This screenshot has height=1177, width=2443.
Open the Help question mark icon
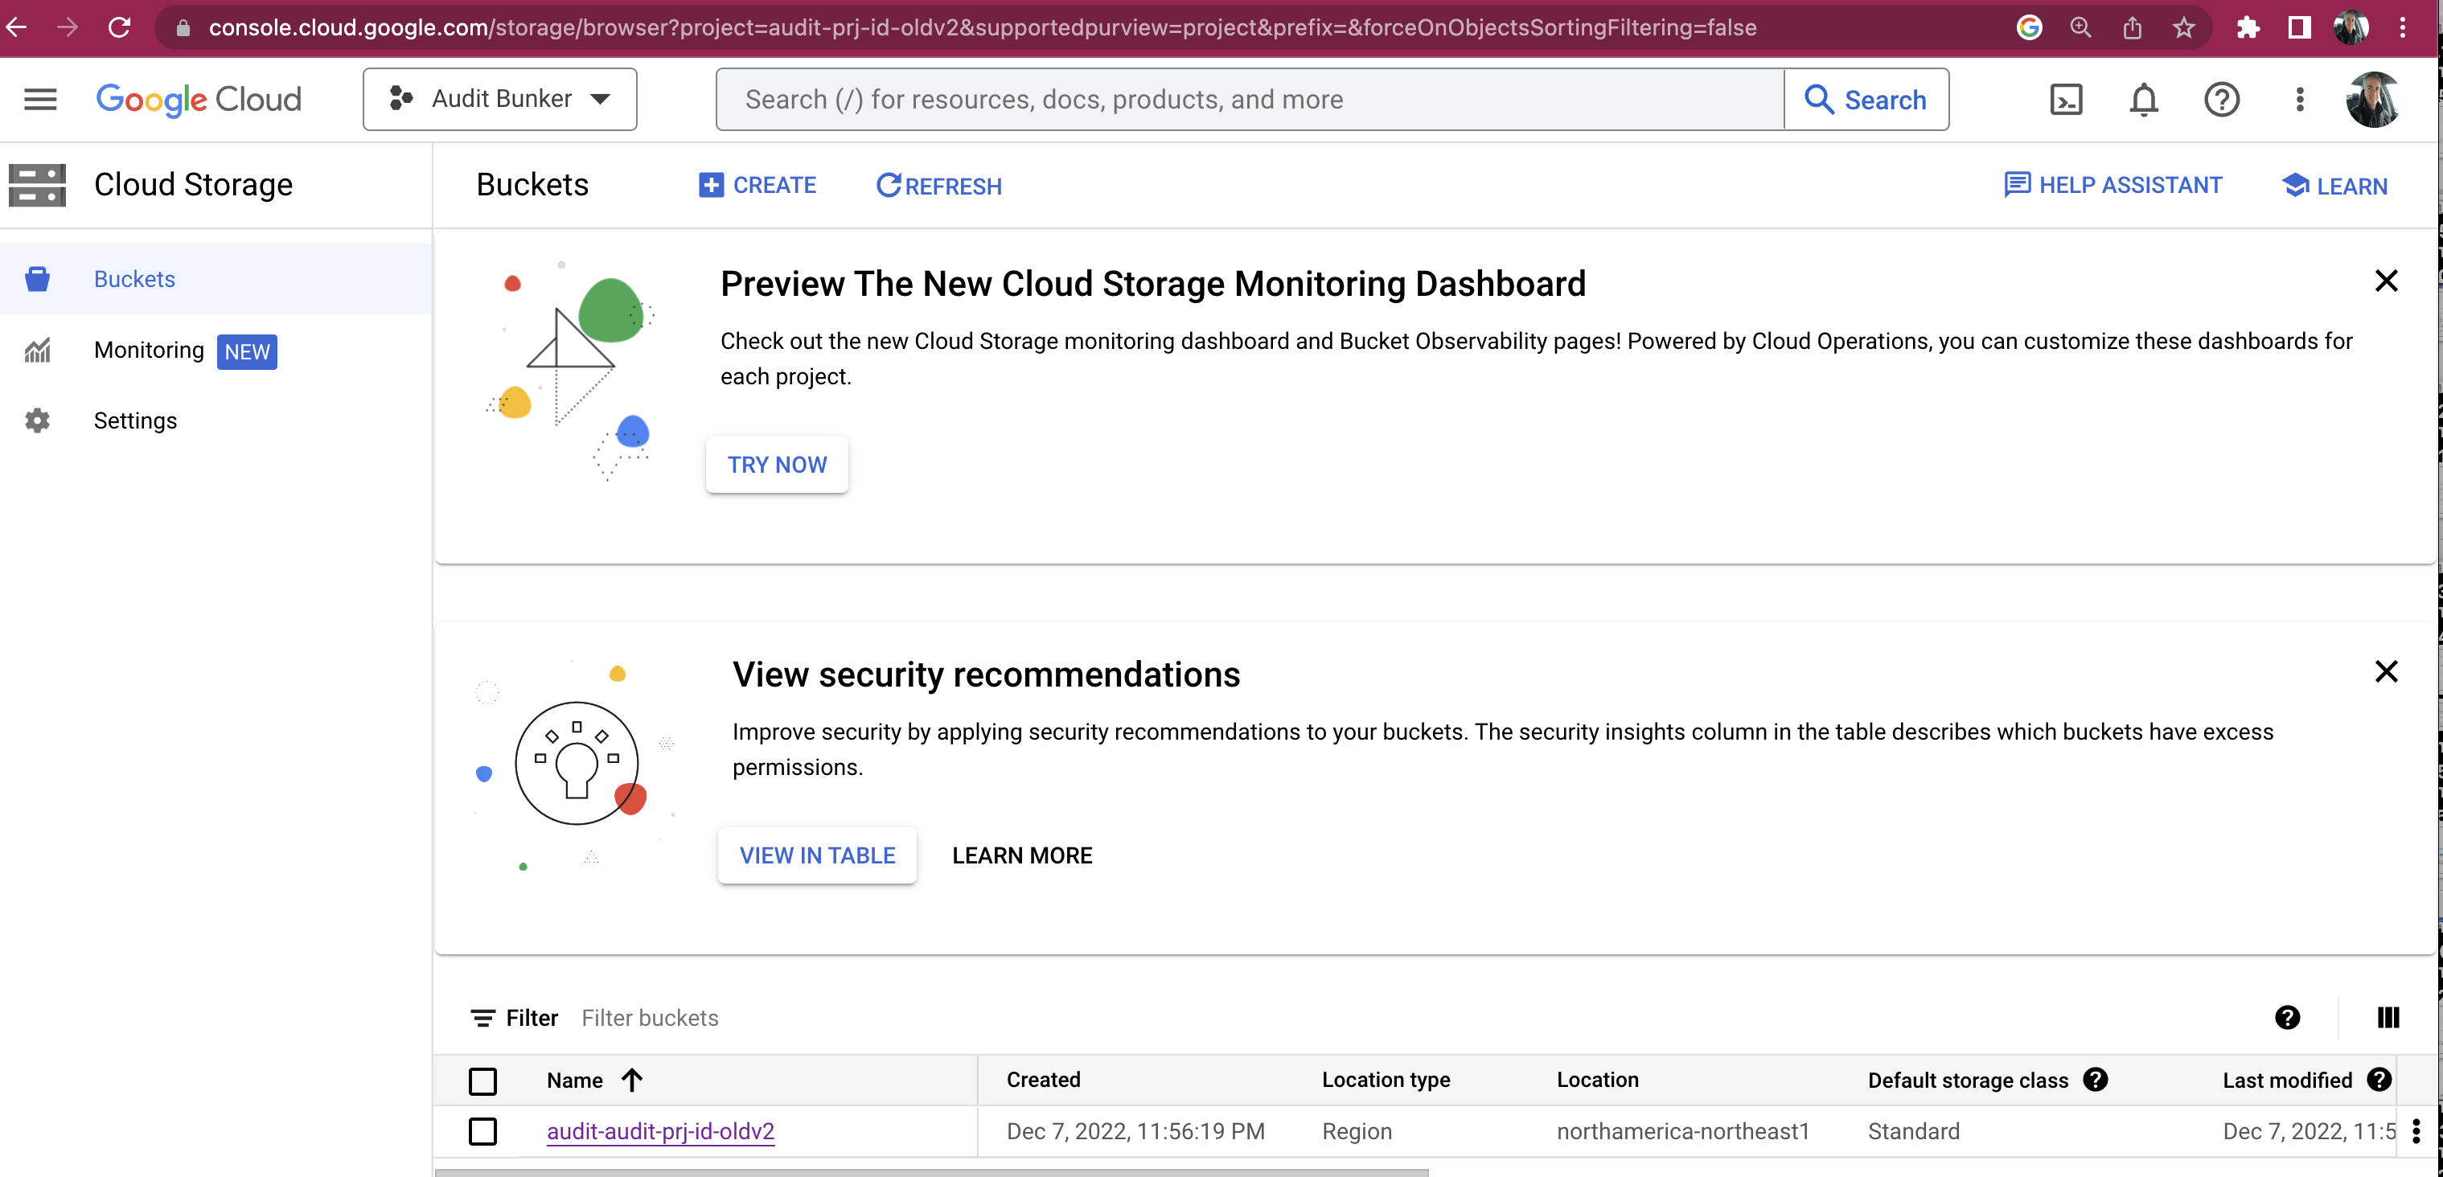2221,99
